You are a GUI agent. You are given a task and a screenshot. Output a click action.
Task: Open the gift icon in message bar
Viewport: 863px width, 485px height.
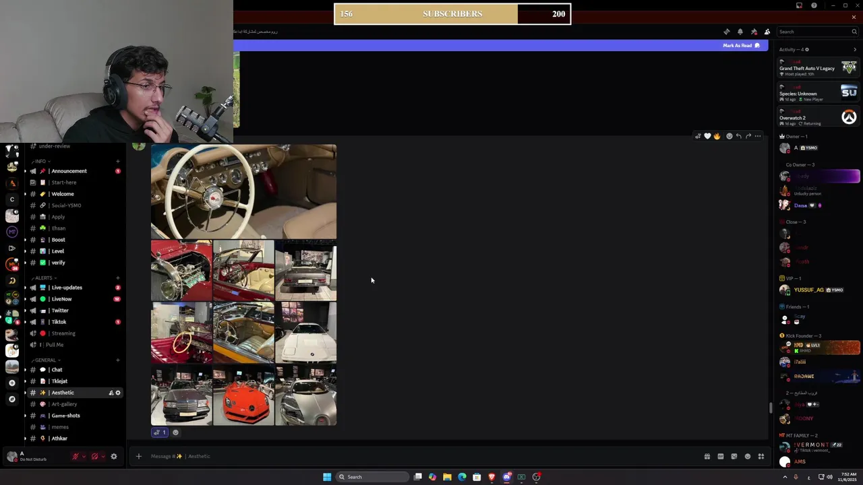coord(707,456)
